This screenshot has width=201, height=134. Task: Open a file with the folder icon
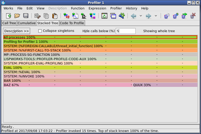click(x=17, y=16)
